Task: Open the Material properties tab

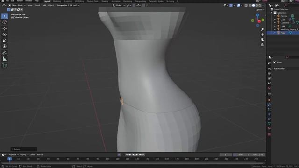Action: click(269, 128)
